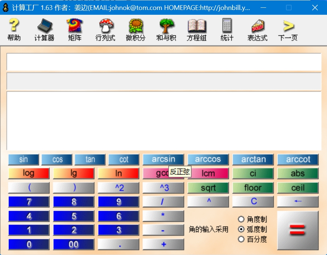Open the 帮助 help tool

coord(14,30)
